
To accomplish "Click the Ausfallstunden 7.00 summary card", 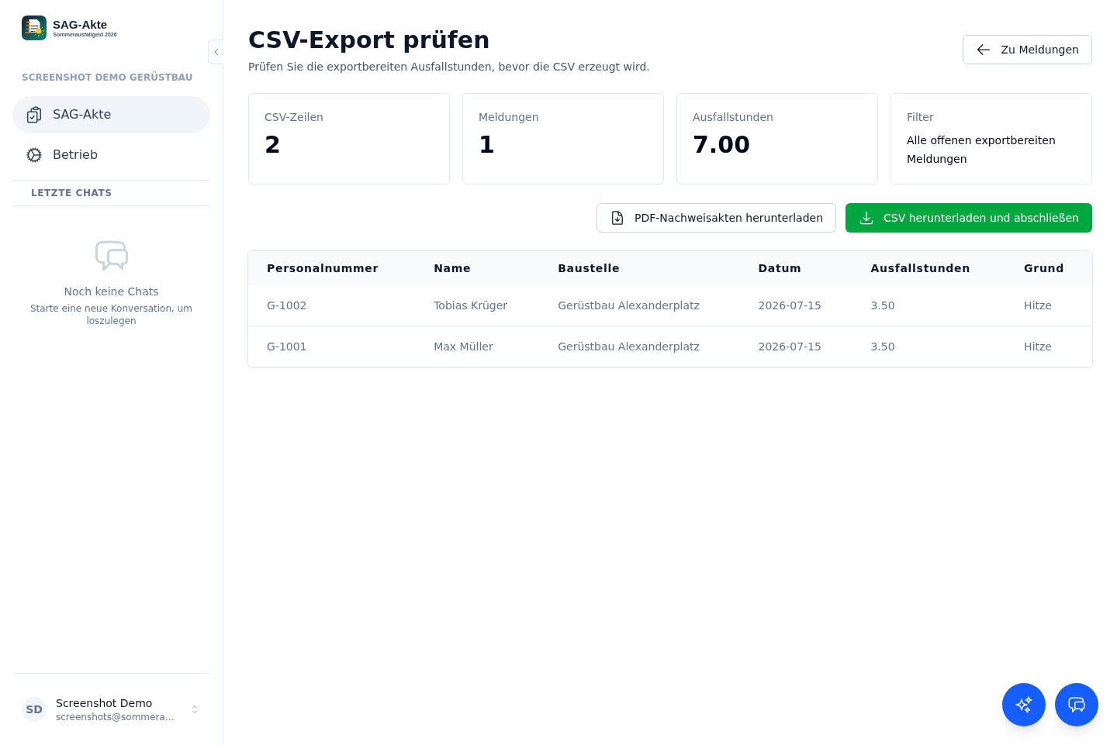I will click(x=777, y=139).
